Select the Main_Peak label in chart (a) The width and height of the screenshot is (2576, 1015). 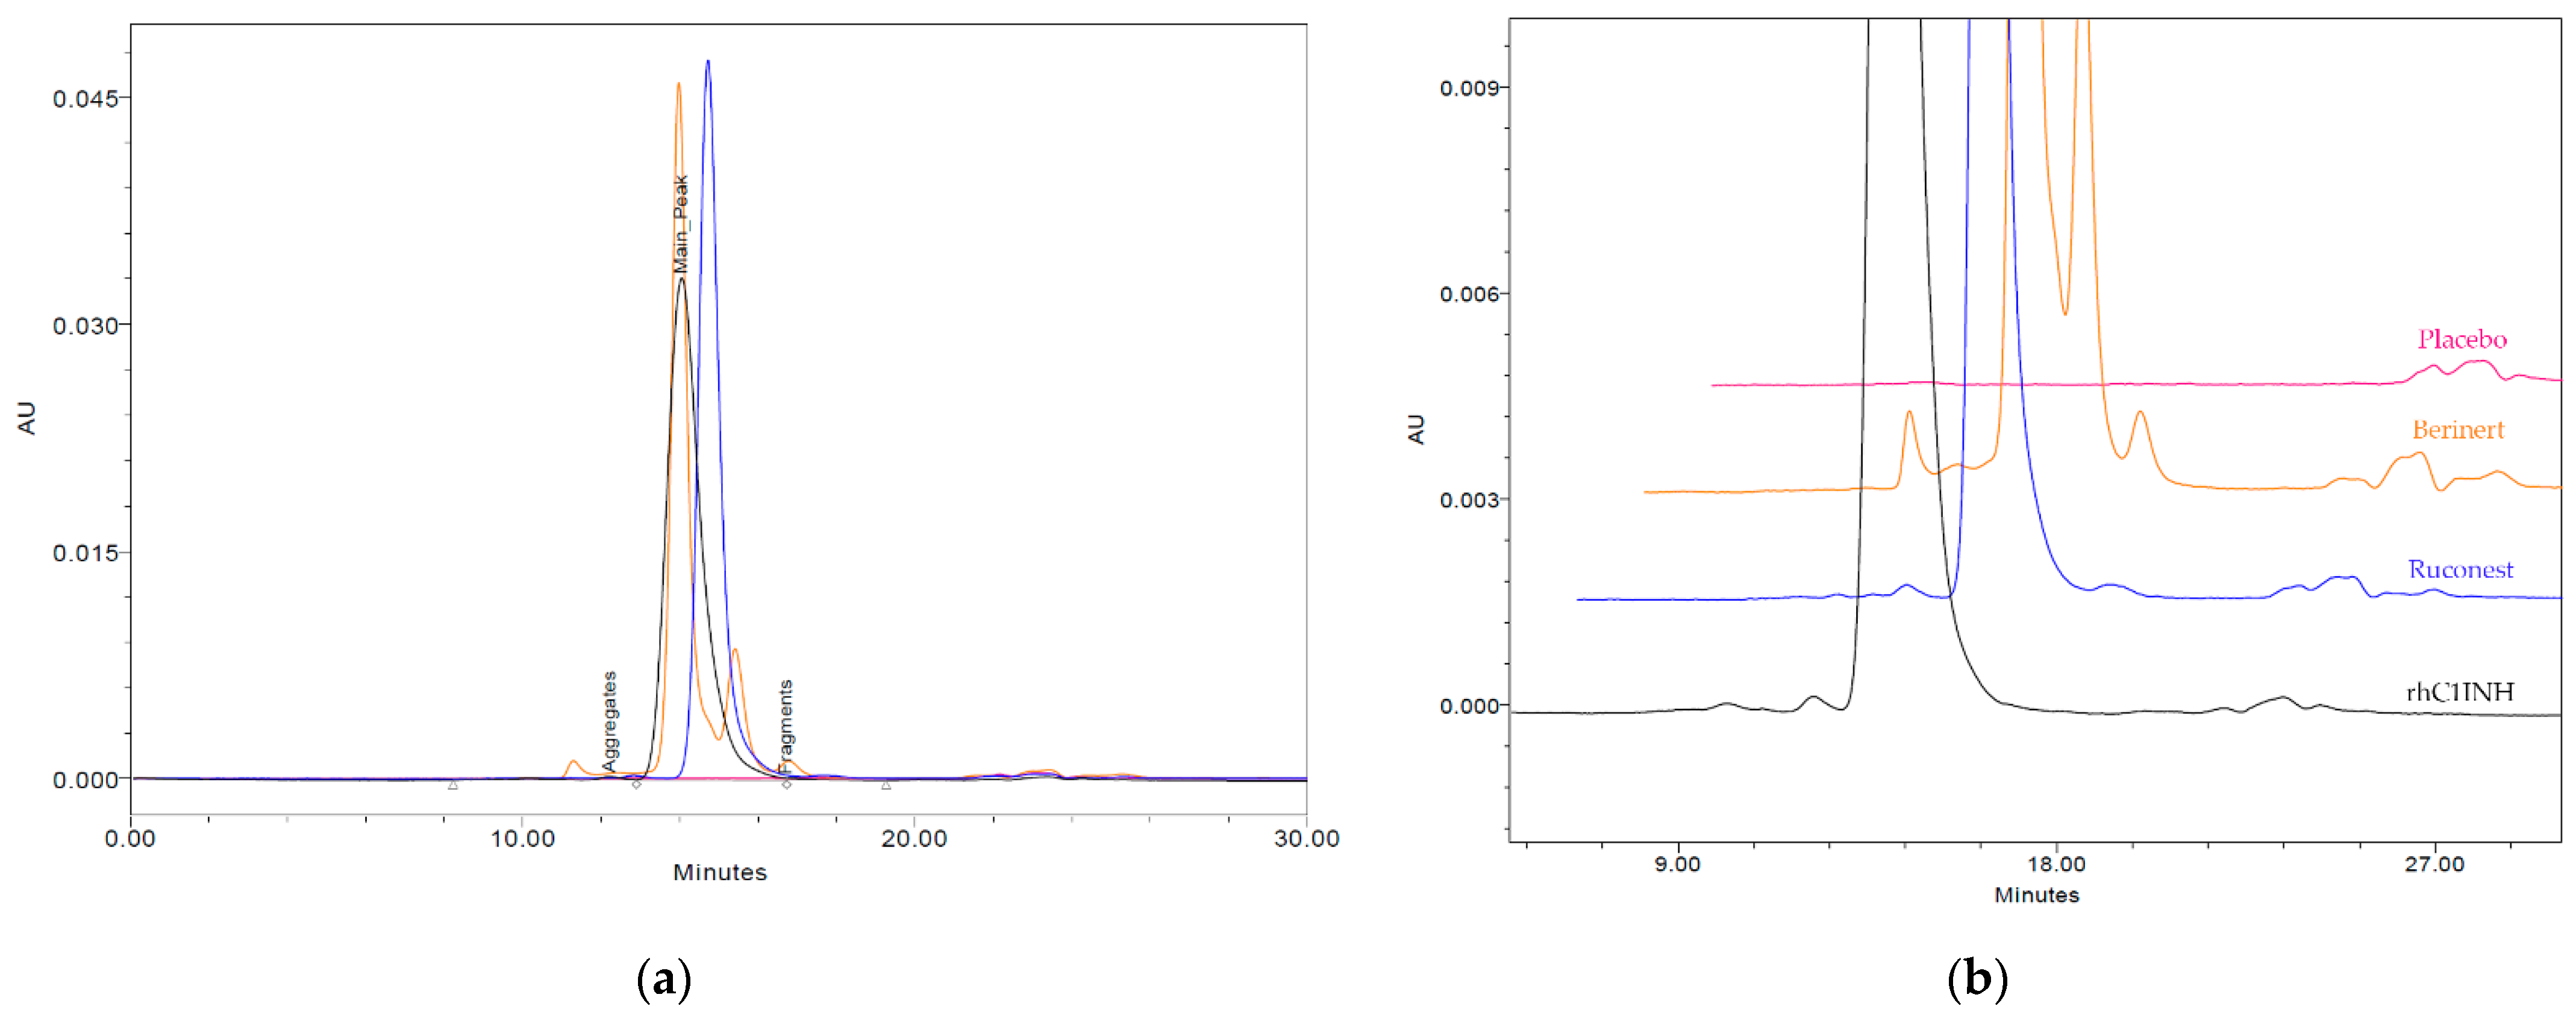(x=681, y=224)
